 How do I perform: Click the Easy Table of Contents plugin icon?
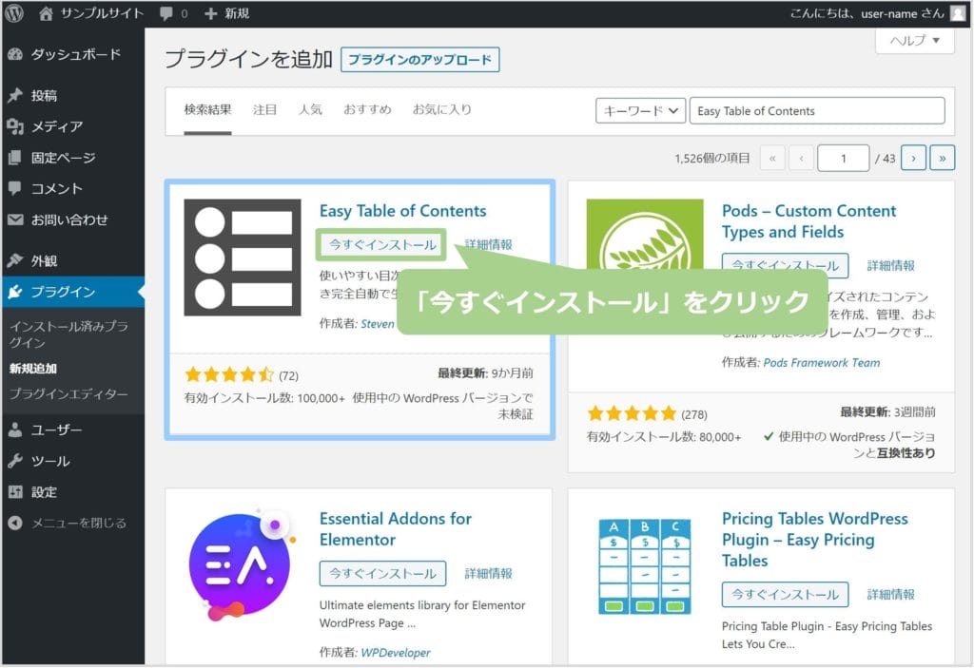coord(243,258)
